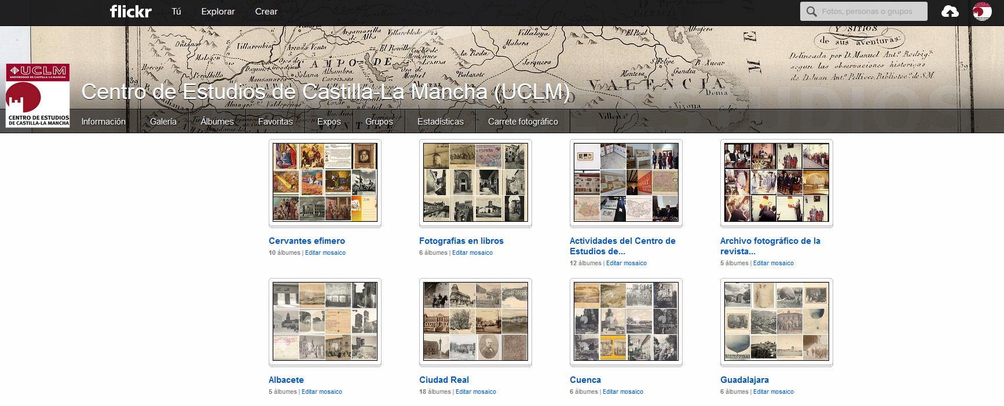
Task: Open the Guadalajara collection thumbnail
Action: [x=776, y=322]
